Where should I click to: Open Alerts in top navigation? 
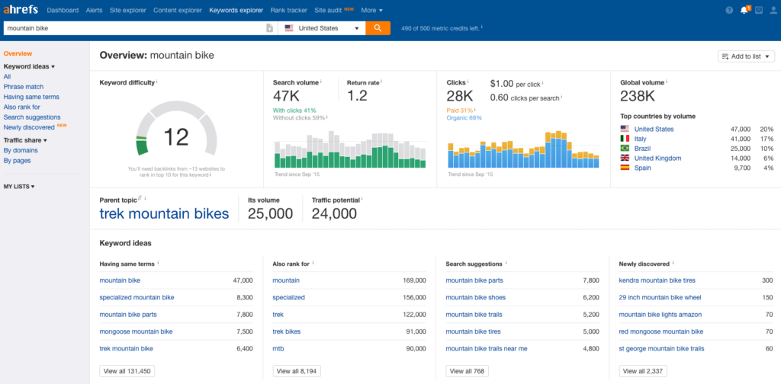point(94,10)
